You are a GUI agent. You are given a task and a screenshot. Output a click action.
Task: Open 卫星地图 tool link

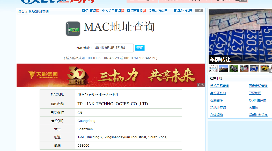point(255,93)
